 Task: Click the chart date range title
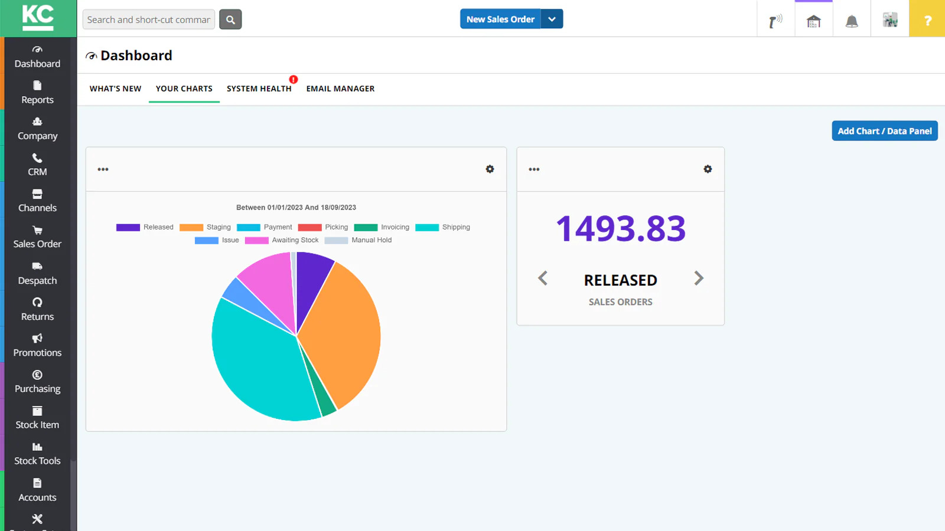(296, 208)
